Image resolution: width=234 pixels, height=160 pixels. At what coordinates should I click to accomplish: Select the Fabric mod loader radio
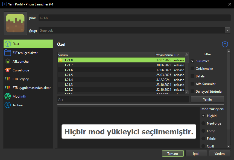click(x=203, y=138)
